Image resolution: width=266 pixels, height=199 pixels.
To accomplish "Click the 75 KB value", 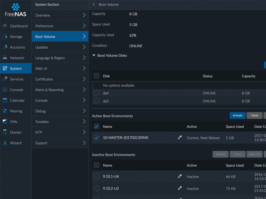I will click(230, 188).
